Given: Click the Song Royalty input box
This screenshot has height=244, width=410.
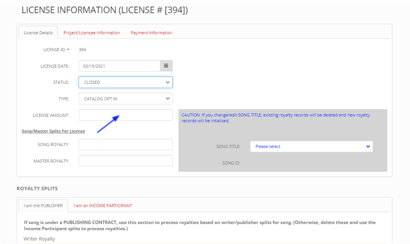Looking at the screenshot, I should click(126, 144).
